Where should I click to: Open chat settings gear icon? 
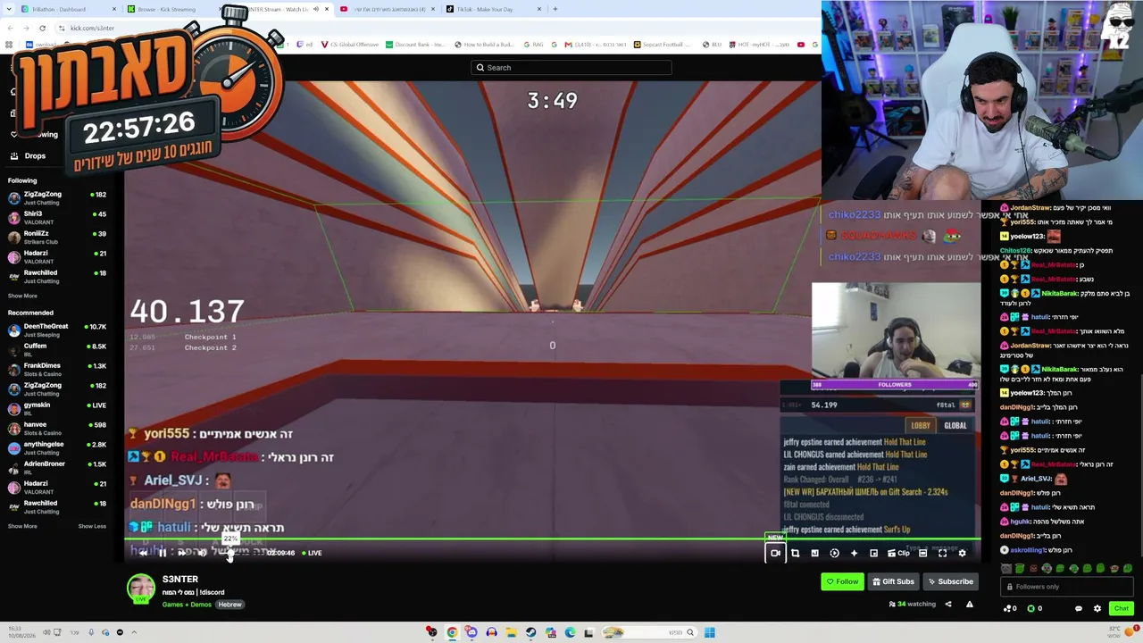point(1097,608)
